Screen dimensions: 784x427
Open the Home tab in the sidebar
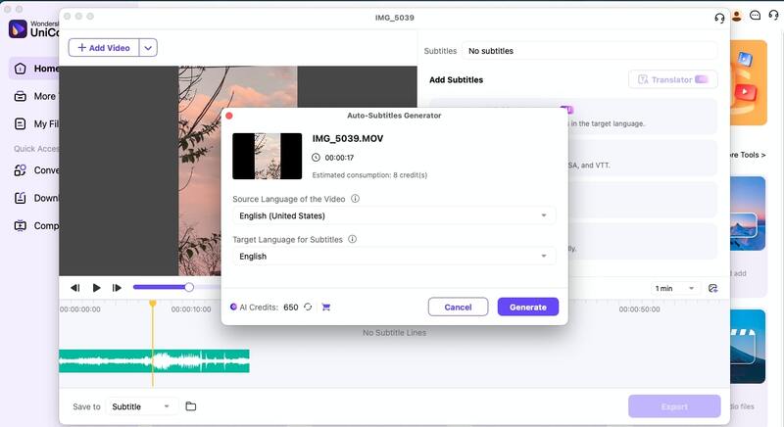(x=34, y=69)
